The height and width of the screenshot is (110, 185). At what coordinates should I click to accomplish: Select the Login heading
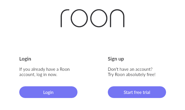pos(25,59)
